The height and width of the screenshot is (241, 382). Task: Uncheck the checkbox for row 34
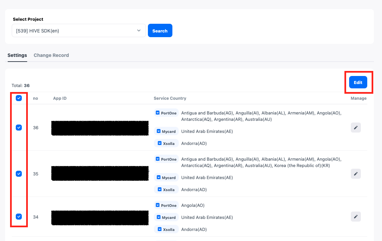19,217
